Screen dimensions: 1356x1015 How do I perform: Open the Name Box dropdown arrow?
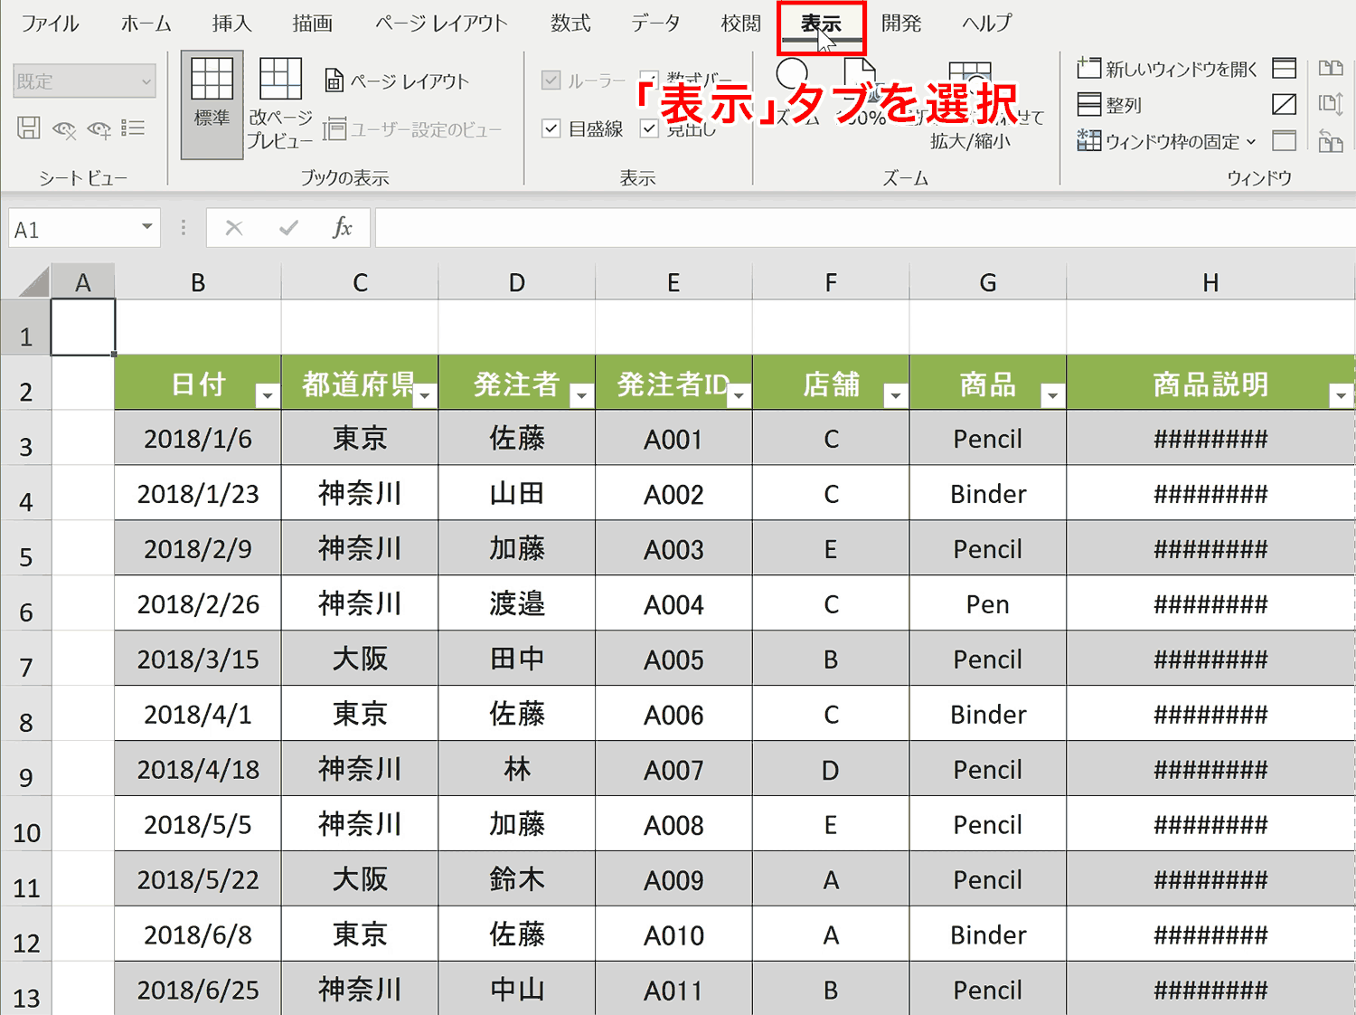pos(146,227)
